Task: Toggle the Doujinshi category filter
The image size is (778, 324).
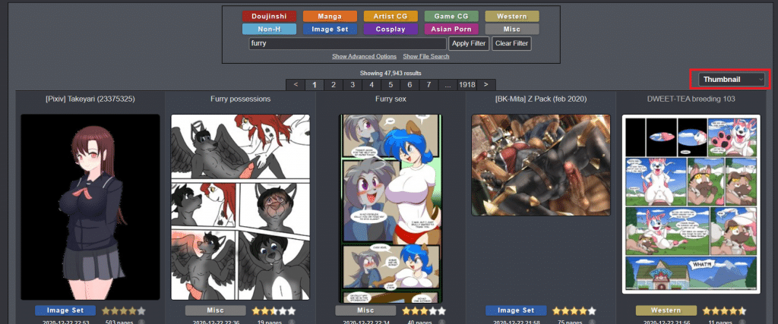Action: pos(270,17)
